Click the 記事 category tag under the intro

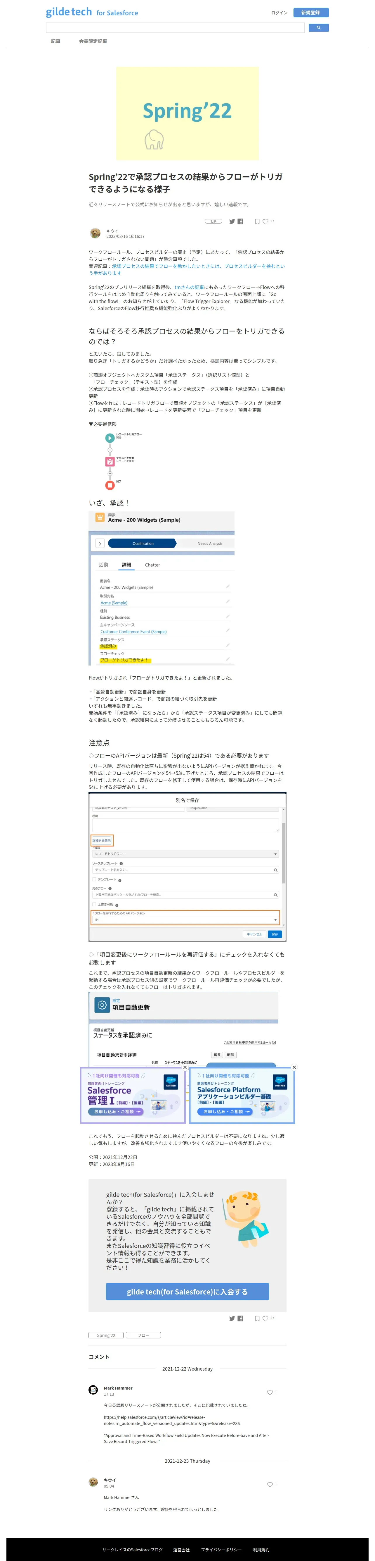tap(213, 221)
